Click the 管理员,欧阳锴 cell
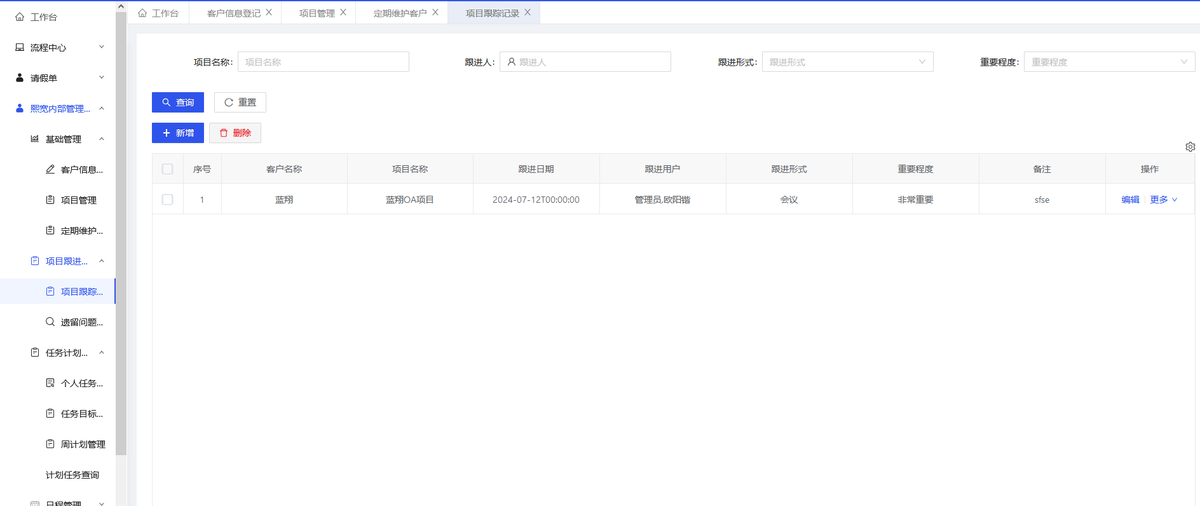 (662, 200)
